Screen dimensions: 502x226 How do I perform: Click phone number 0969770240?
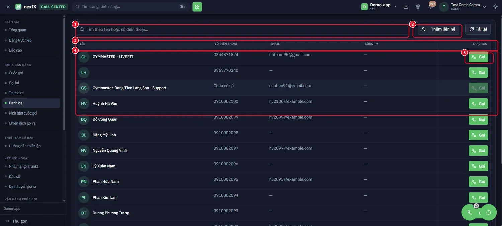tap(226, 70)
